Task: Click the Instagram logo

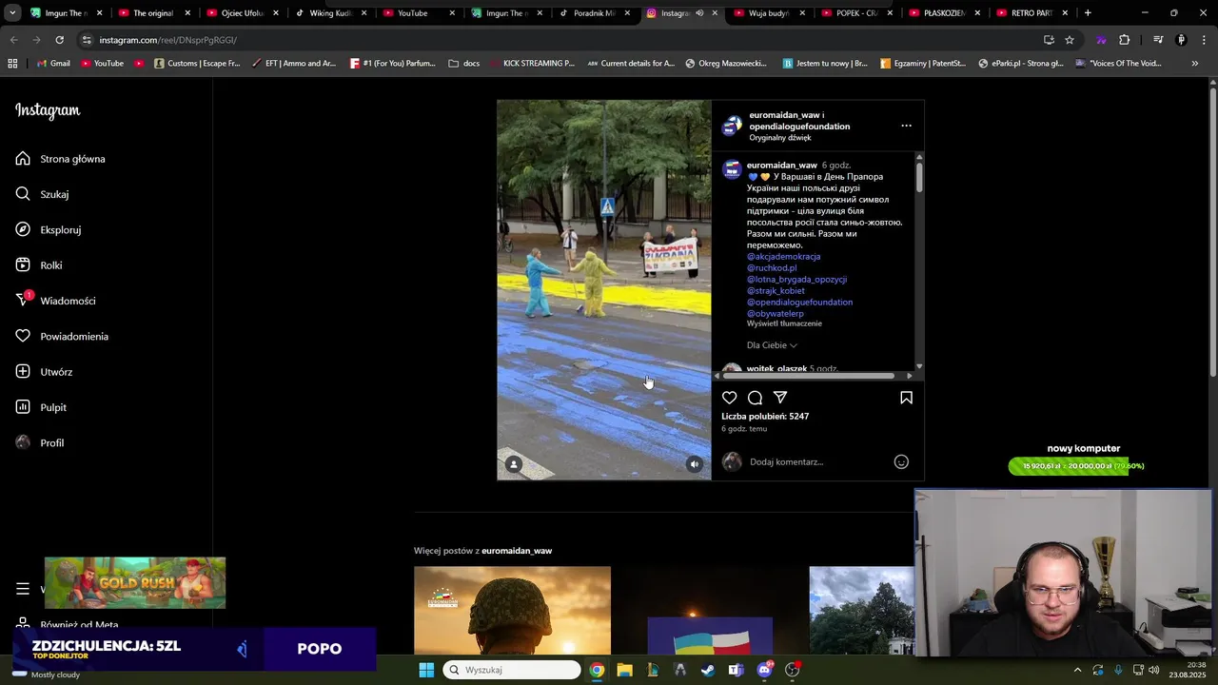Action: [48, 110]
